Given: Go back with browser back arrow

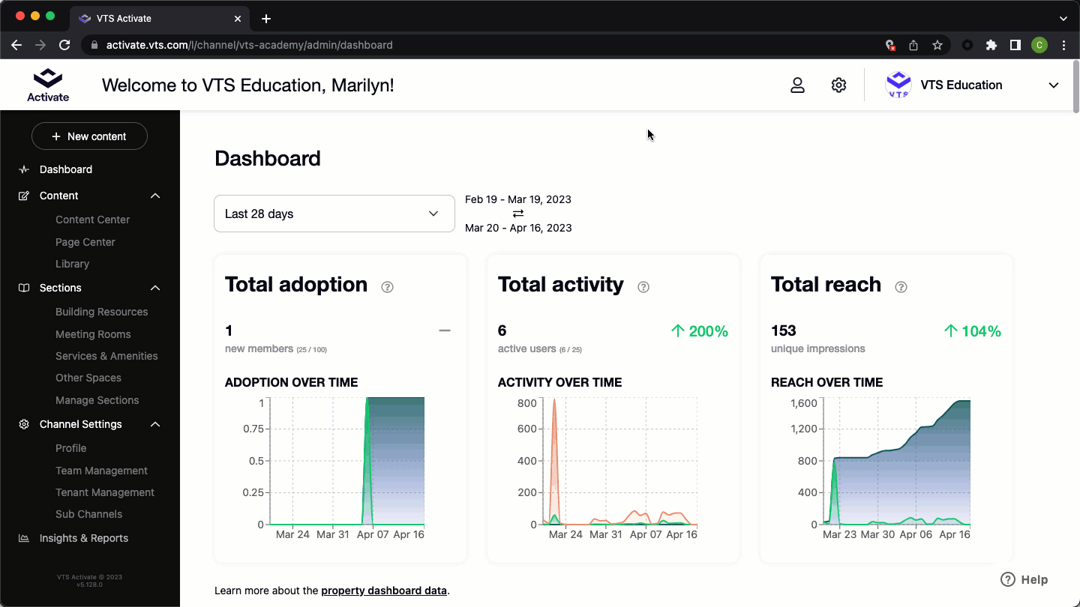Looking at the screenshot, I should point(16,45).
